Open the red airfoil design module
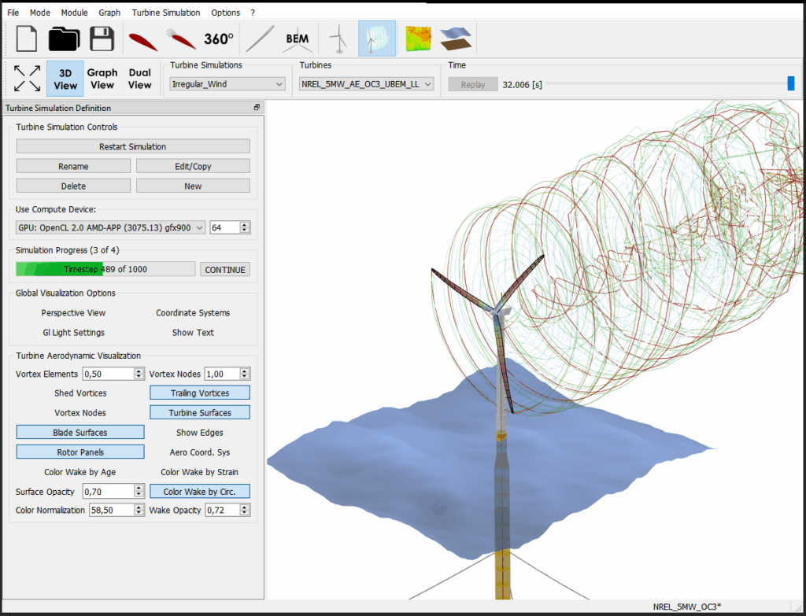Screen dimensions: 806x616 click(x=143, y=39)
